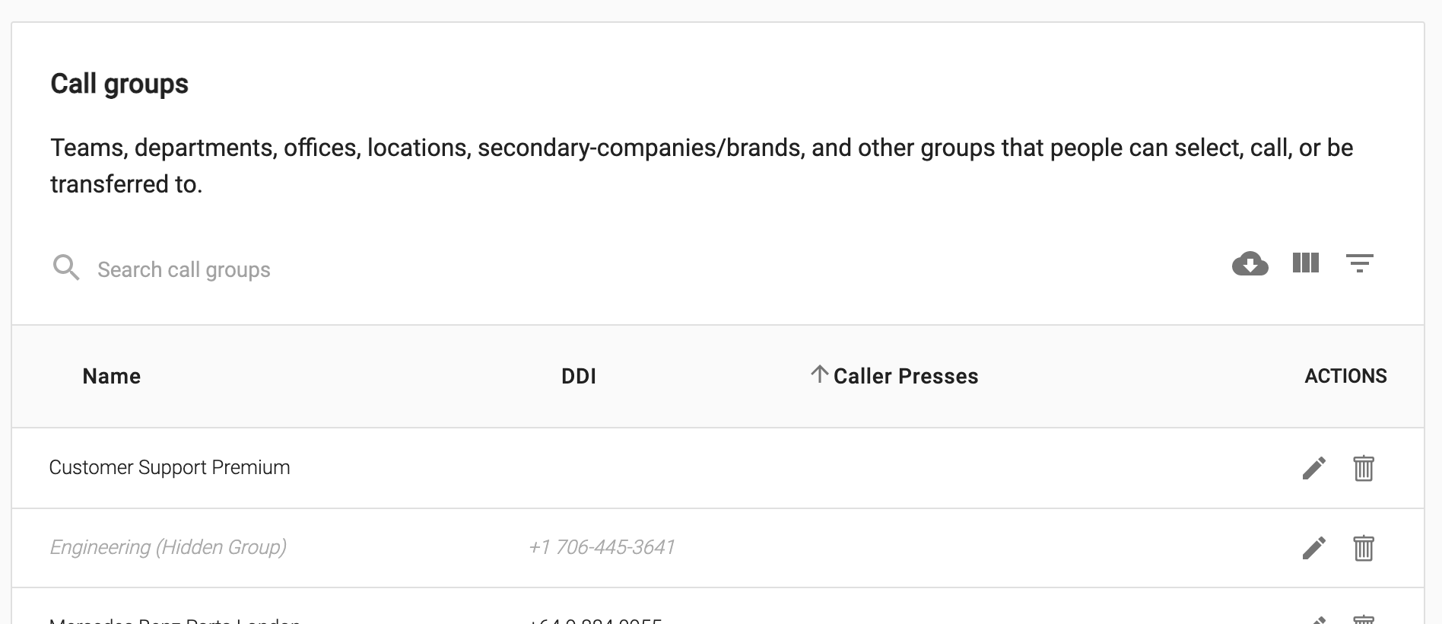The width and height of the screenshot is (1442, 624).
Task: Sort by Caller Presses header
Action: click(x=905, y=376)
